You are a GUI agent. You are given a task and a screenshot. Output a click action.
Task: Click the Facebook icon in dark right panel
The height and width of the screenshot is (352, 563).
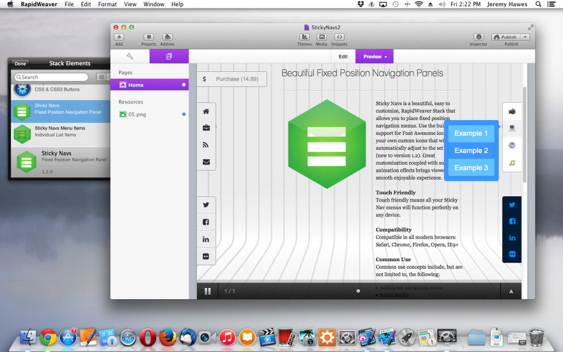click(512, 222)
